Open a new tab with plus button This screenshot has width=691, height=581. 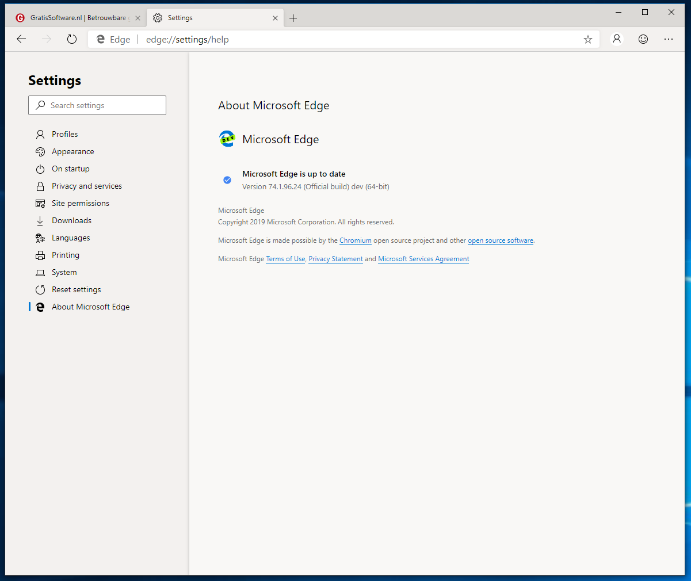pyautogui.click(x=293, y=18)
